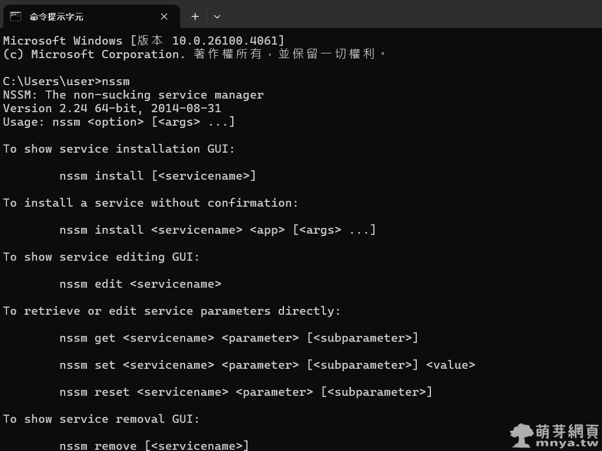Click the "nssm install [<servicename>]" command line
Image resolution: width=602 pixels, height=451 pixels.
(x=158, y=176)
